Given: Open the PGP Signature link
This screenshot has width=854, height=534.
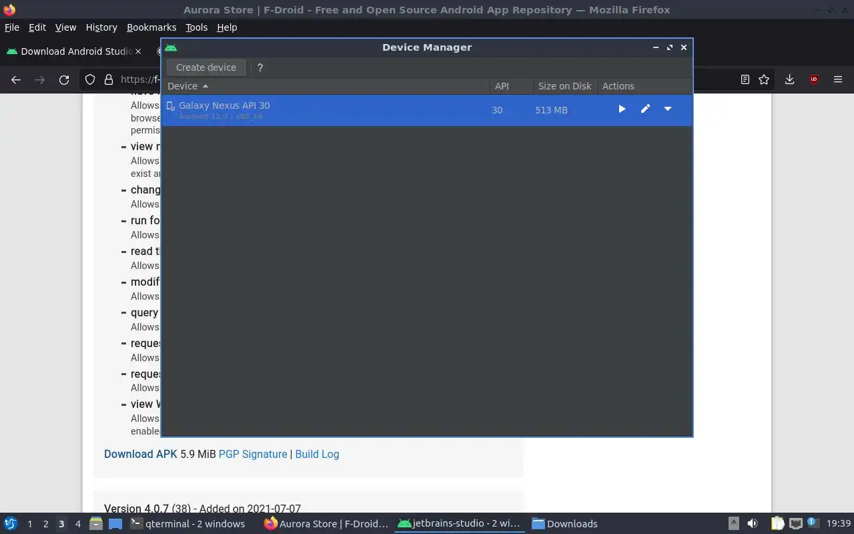Looking at the screenshot, I should pos(253,454).
